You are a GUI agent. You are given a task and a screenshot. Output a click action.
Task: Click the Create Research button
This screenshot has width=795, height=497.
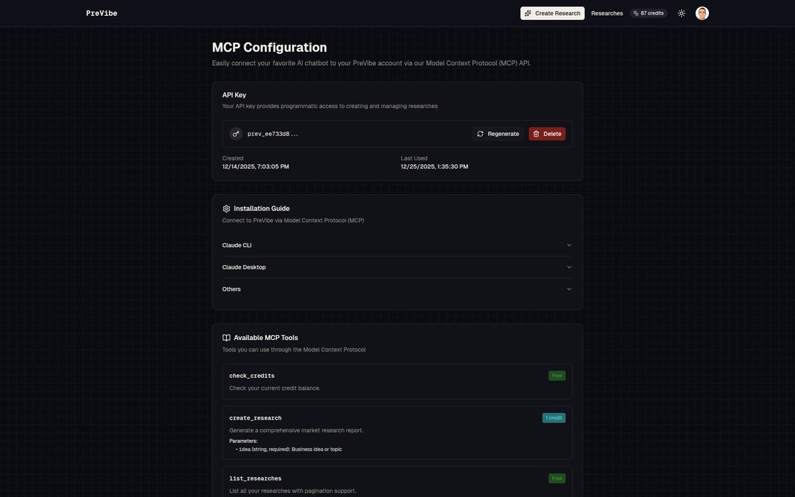point(553,13)
